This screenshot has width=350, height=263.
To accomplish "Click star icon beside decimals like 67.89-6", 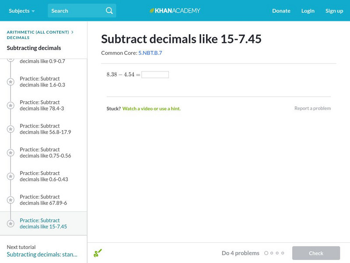I will point(10,200).
